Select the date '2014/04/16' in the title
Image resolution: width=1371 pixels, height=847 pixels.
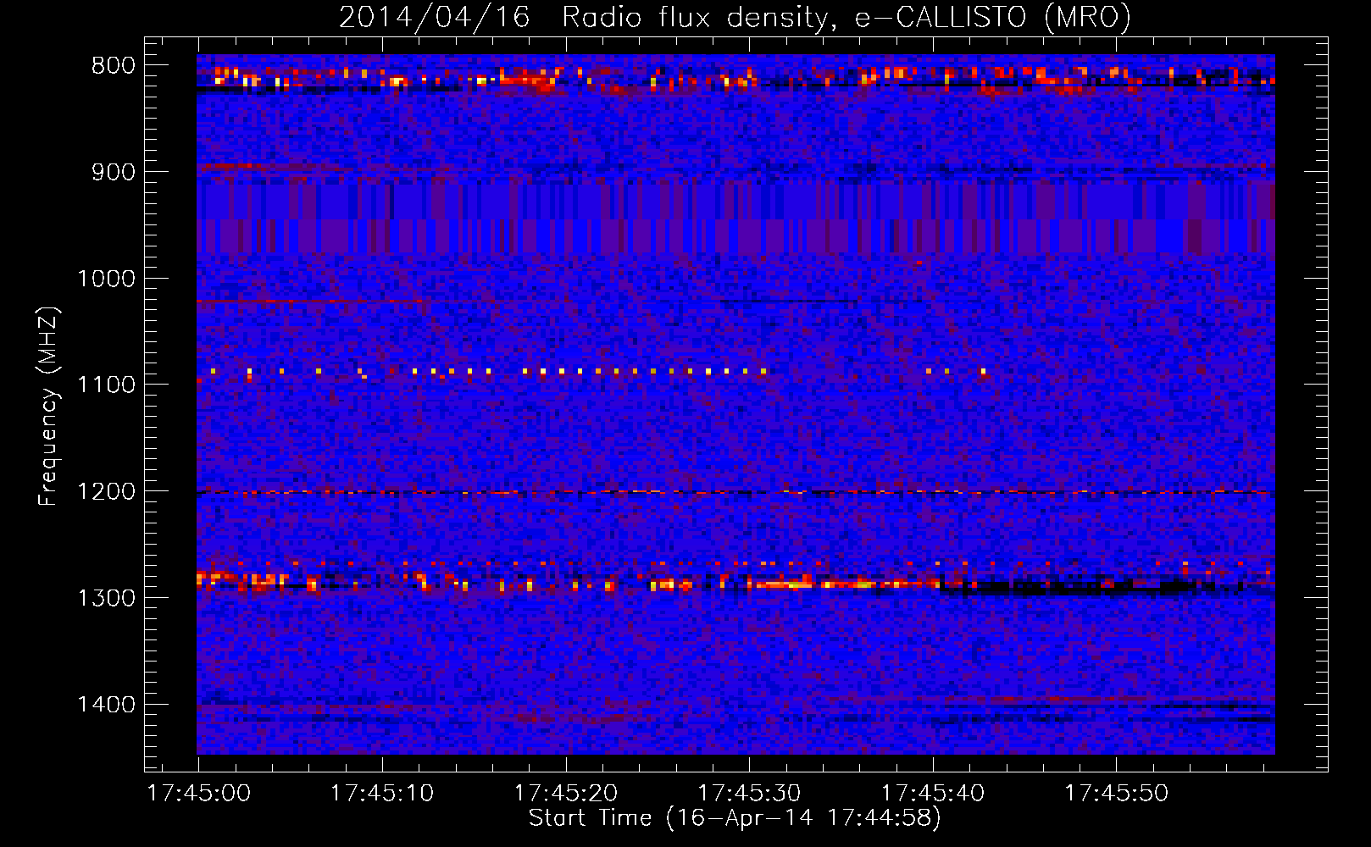pyautogui.click(x=435, y=18)
